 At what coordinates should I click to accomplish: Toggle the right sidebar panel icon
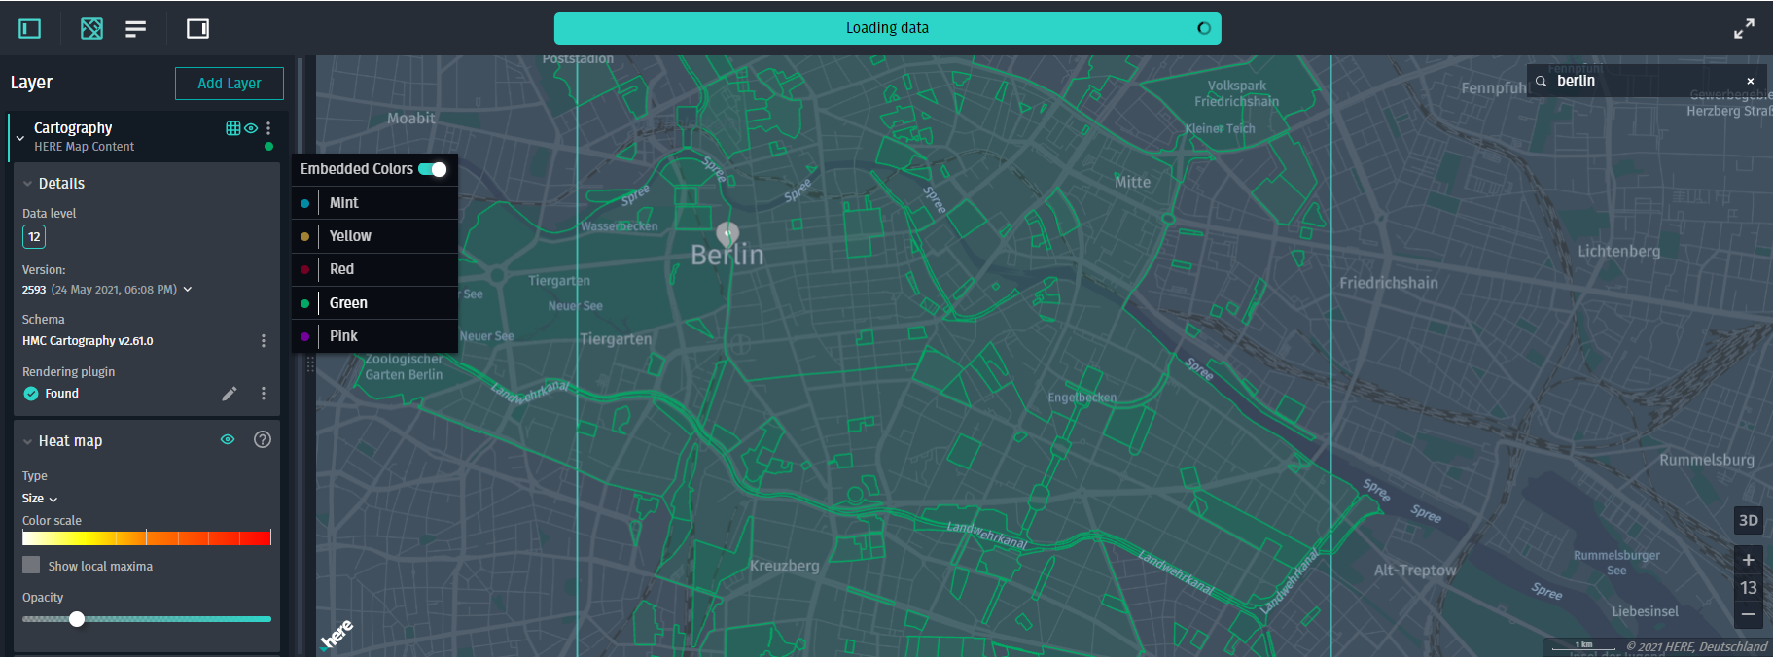click(197, 28)
